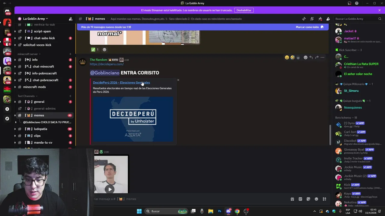Open thread @Goblinciano CHOLO SACA TU PRUE...
This screenshot has width=385, height=216.
click(x=47, y=122)
